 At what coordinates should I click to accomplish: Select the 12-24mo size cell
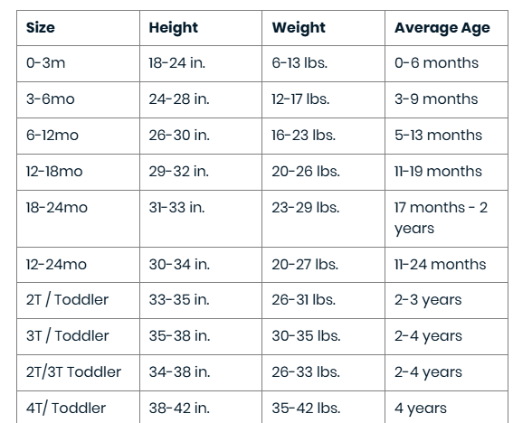[78, 265]
